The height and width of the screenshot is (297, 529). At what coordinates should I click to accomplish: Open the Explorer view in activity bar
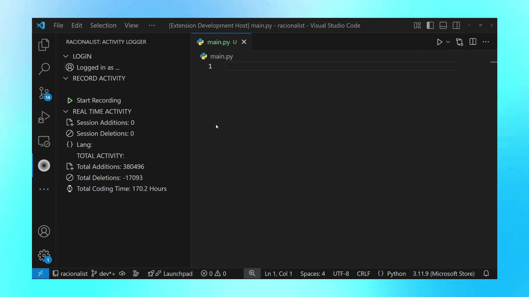44,45
